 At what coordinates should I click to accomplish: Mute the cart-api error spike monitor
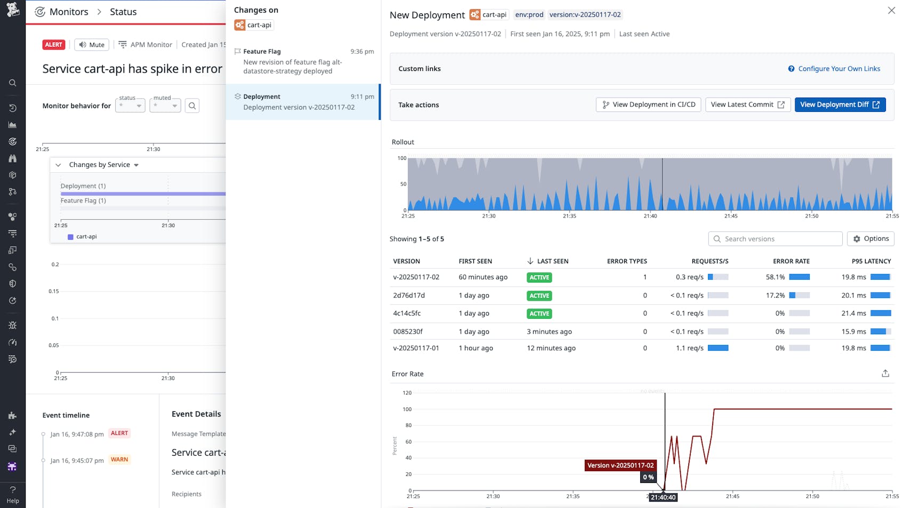91,44
